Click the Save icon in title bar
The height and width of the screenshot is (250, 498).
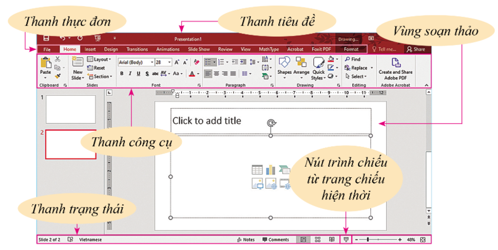click(x=46, y=38)
